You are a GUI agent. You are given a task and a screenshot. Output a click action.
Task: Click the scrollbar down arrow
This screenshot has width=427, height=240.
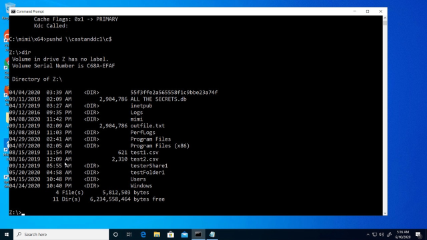pos(385,213)
